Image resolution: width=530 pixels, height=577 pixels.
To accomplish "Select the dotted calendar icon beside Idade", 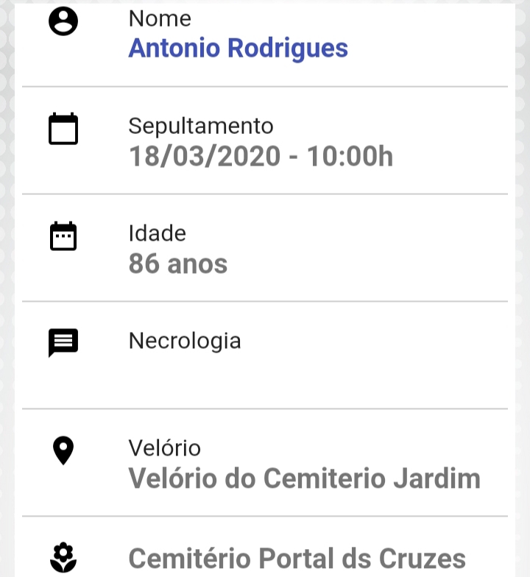I will coord(63,236).
